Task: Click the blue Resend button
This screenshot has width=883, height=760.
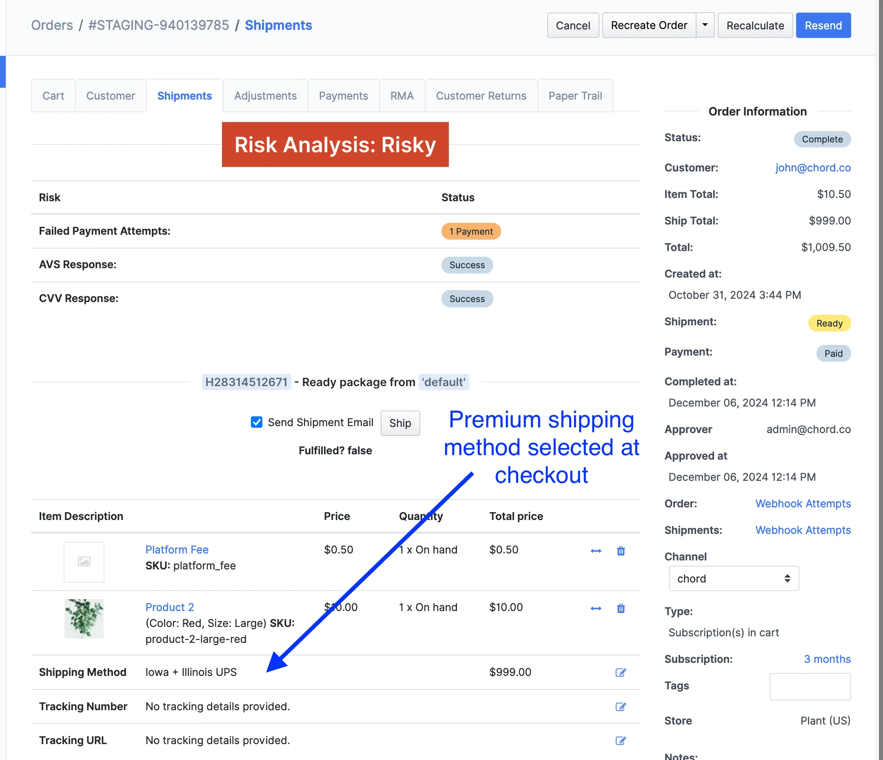Action: 823,25
